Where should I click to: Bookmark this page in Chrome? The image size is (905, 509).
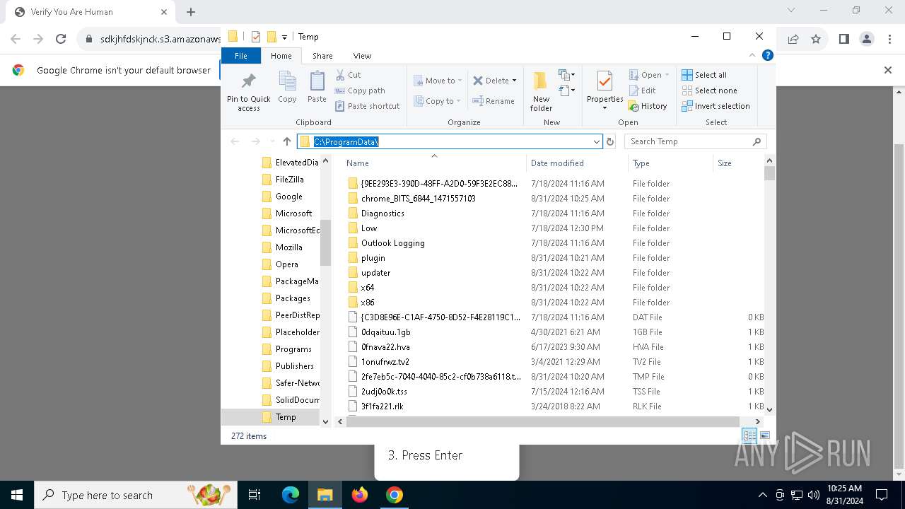(816, 40)
